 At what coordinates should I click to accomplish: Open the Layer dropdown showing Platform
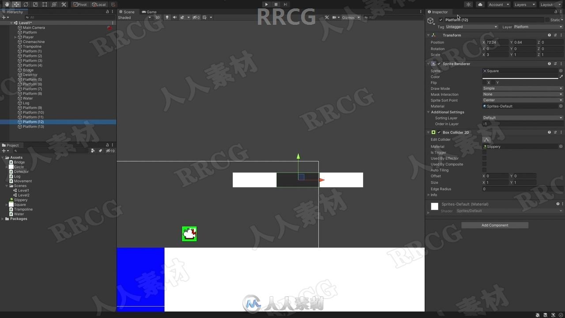pyautogui.click(x=538, y=26)
